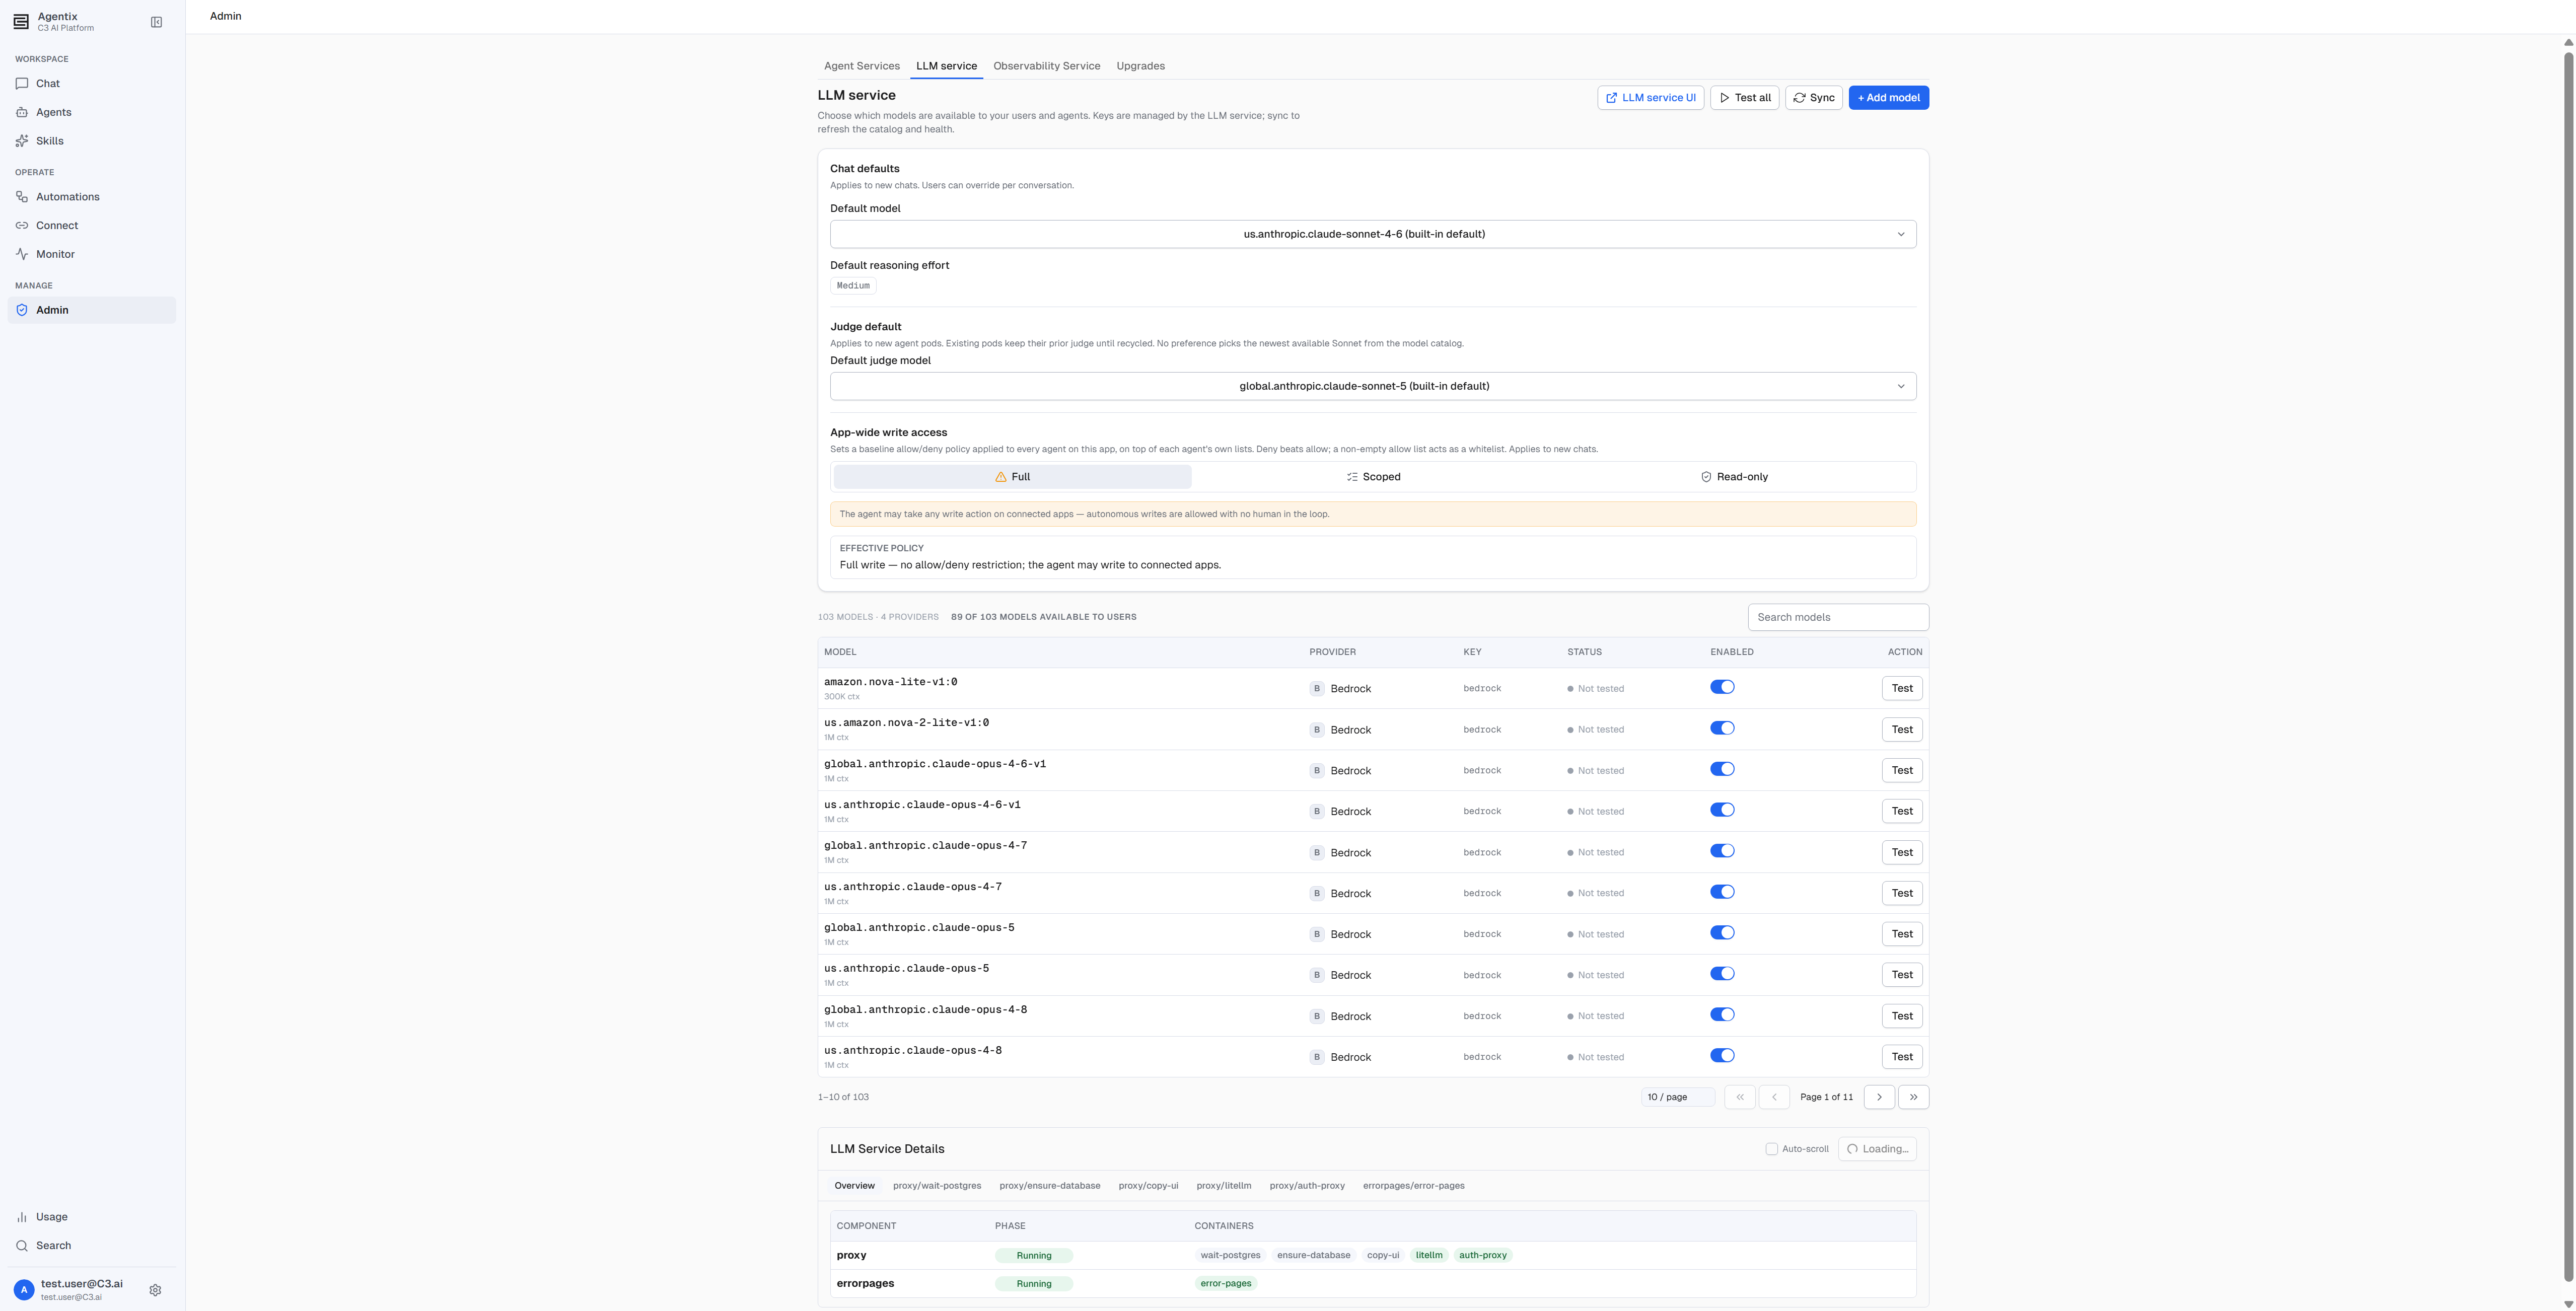Open Usage in the sidebar

(x=91, y=1217)
